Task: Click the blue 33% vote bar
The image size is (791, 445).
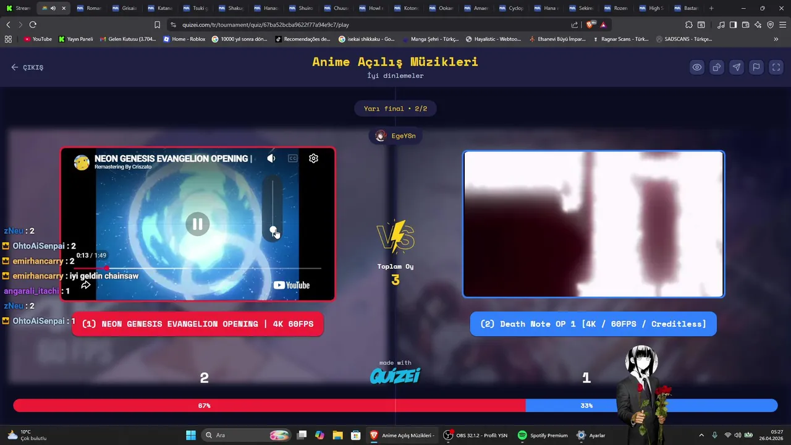Action: (651, 405)
